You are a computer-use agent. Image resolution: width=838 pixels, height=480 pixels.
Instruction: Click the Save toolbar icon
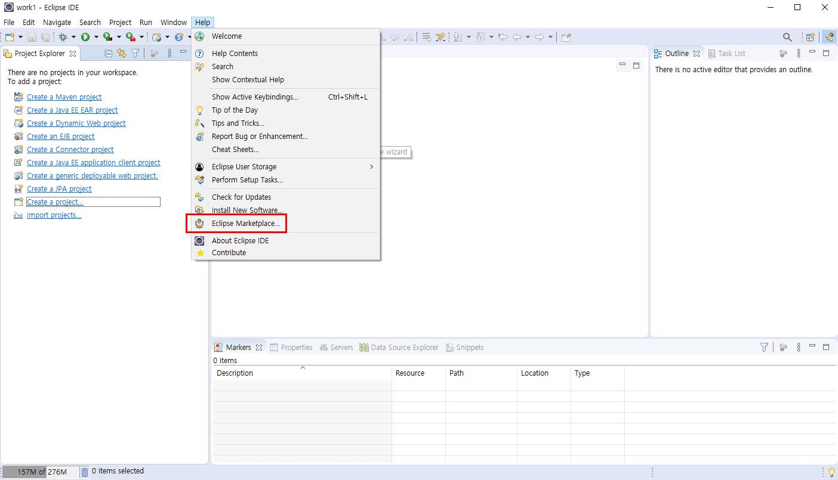(32, 37)
